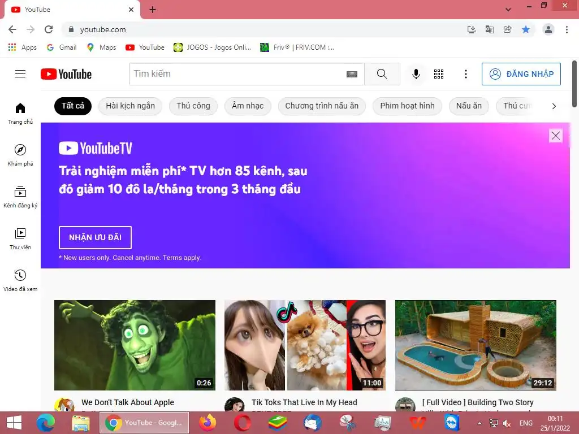
Task: Open the Maps bookmark
Action: pyautogui.click(x=101, y=47)
